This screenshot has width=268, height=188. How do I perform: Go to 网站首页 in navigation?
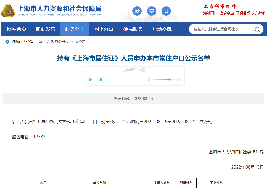[x=16, y=29]
